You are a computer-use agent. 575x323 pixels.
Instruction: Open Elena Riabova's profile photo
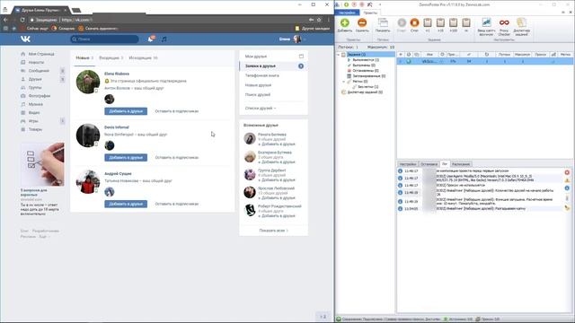point(88,82)
